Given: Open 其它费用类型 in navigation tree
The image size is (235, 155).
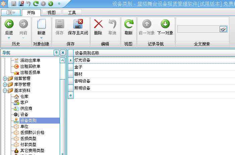Looking at the screenshot, I should tap(32, 151).
